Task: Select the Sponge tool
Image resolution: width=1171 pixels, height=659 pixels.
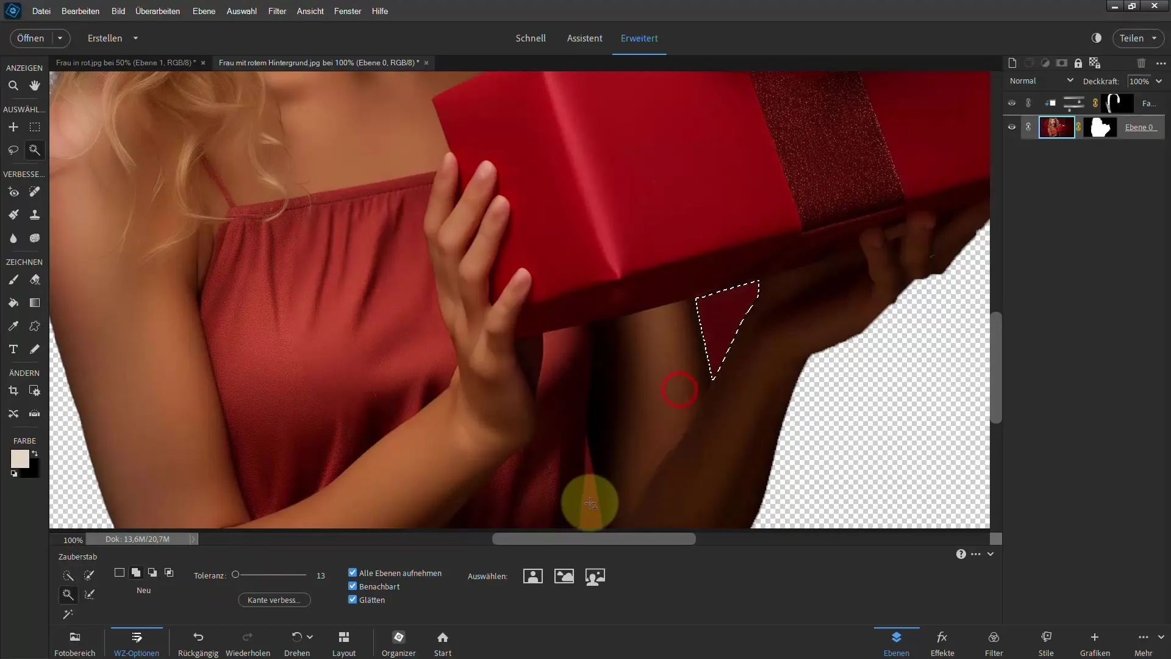Action: (35, 238)
